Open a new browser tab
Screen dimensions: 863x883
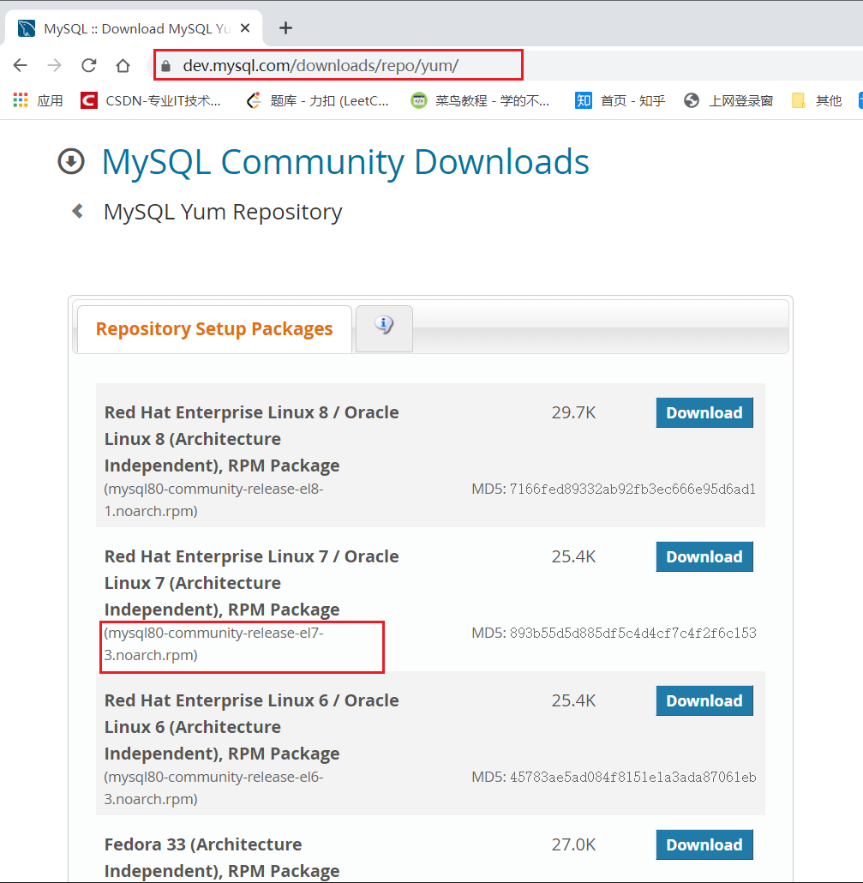click(285, 28)
